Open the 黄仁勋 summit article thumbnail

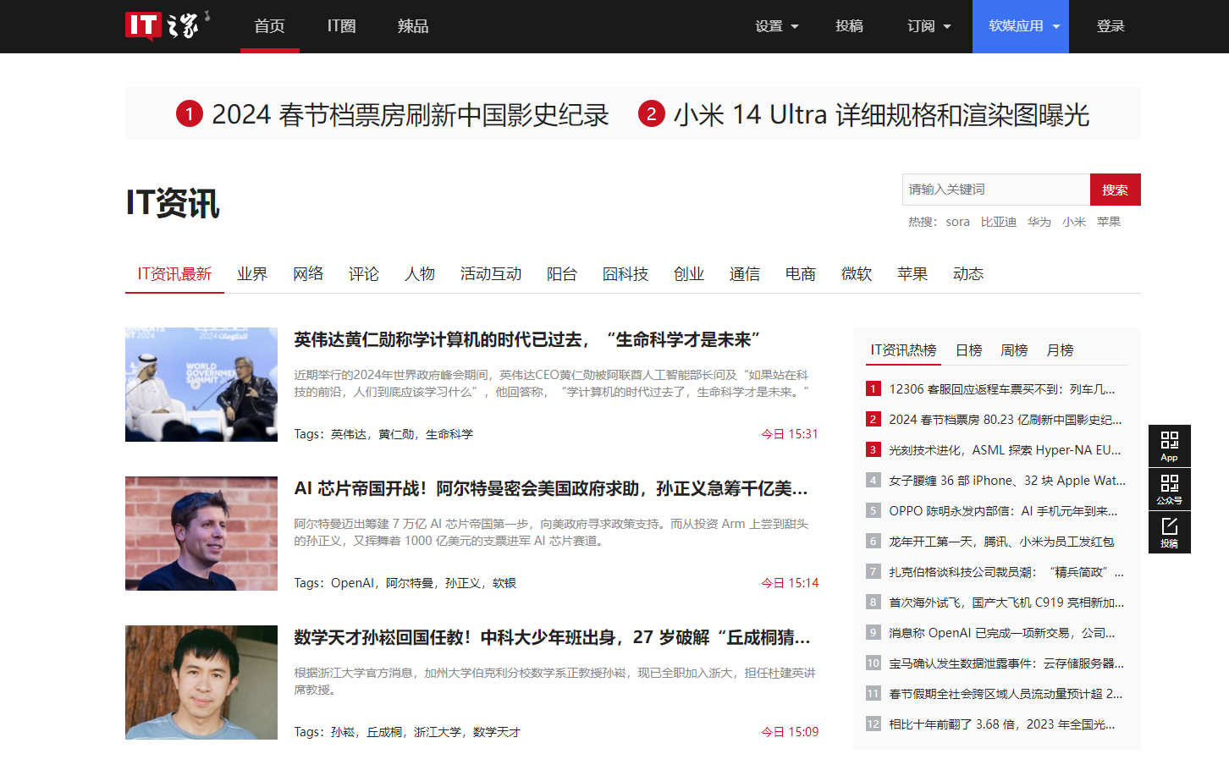pos(201,385)
